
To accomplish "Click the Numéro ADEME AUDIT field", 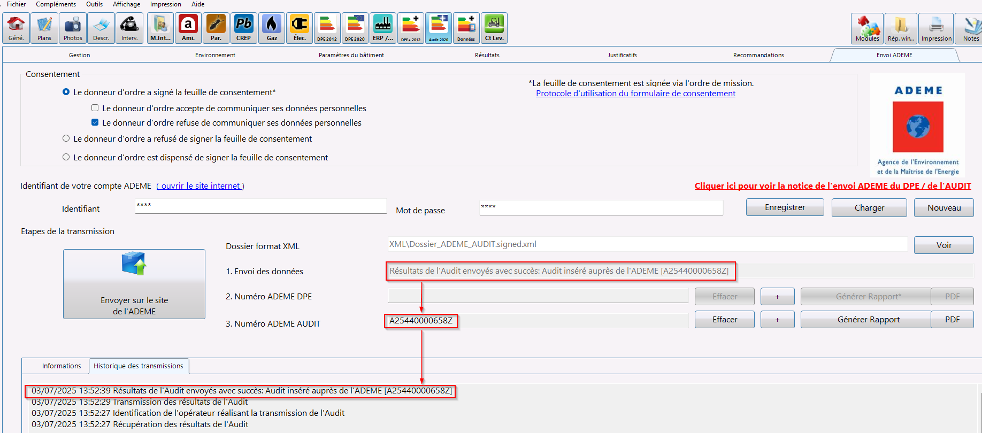I will tap(538, 321).
